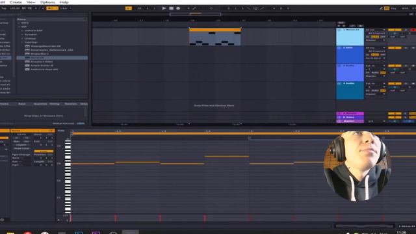Fold the 2 MIDI track
416x234 pixels.
click(339, 48)
